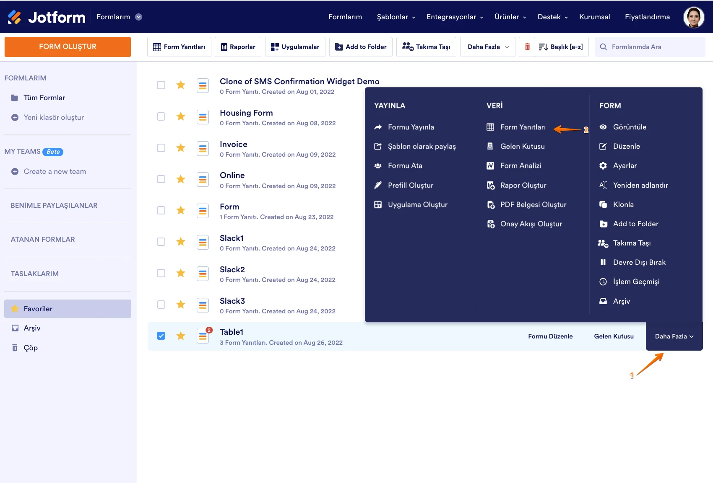Select Devre Dışı Bırak menu option

[x=639, y=262]
